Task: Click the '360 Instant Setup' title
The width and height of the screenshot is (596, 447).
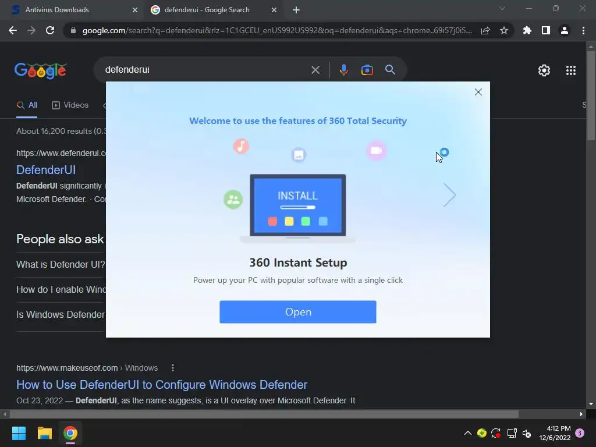Action: click(x=298, y=262)
